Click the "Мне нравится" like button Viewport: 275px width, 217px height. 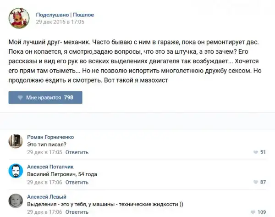[x=45, y=98]
